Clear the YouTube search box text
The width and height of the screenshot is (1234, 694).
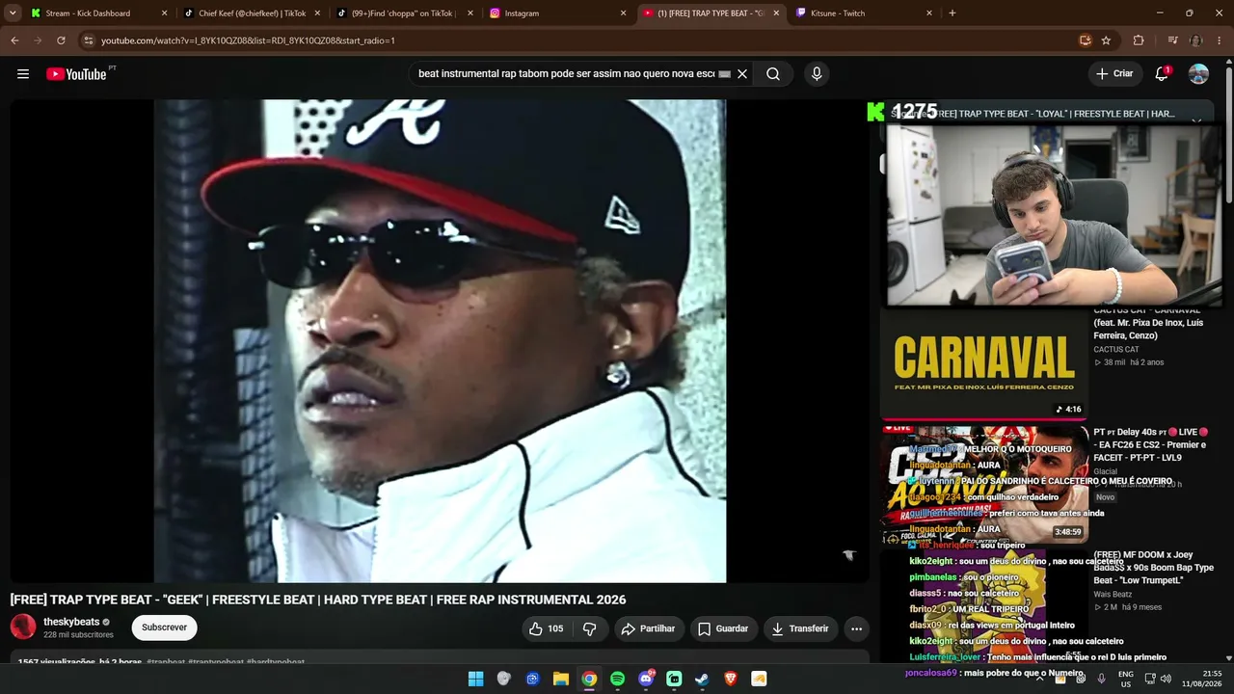pos(742,74)
